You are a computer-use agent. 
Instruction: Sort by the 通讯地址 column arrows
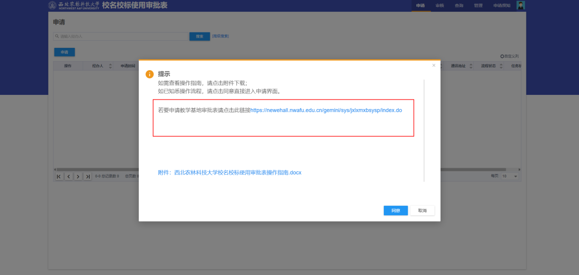pyautogui.click(x=471, y=66)
